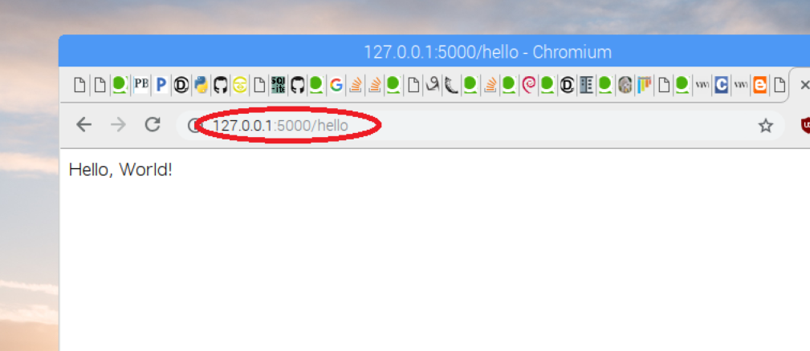Click the Hello, World! page text
The height and width of the screenshot is (351, 810).
[120, 170]
